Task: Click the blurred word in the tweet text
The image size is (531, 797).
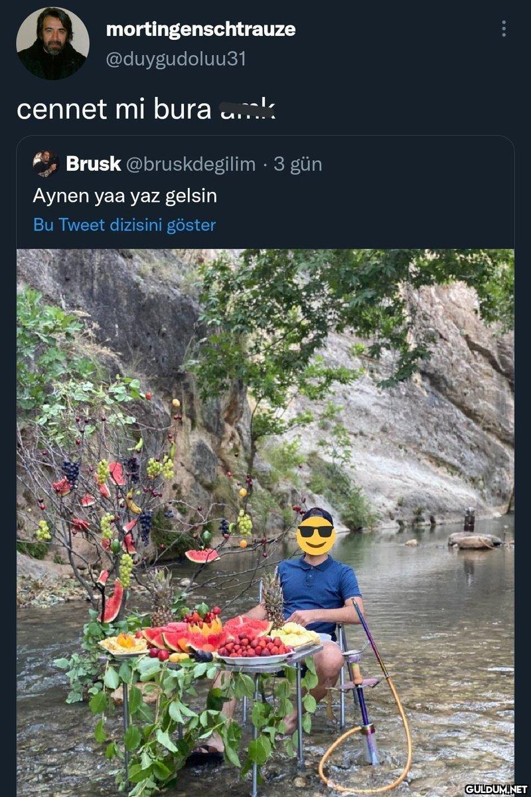Action: click(x=247, y=110)
